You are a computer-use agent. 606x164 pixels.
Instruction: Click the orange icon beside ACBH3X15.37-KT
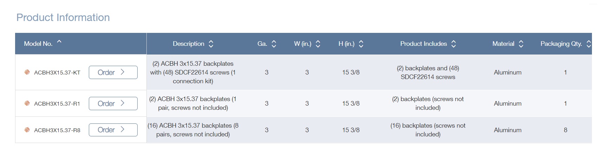point(27,72)
